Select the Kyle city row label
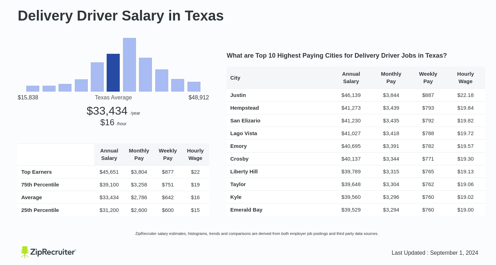The image size is (496, 265). 236,197
